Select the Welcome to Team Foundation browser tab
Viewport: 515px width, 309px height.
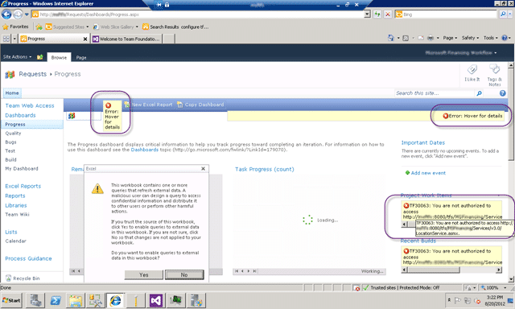[x=126, y=39]
